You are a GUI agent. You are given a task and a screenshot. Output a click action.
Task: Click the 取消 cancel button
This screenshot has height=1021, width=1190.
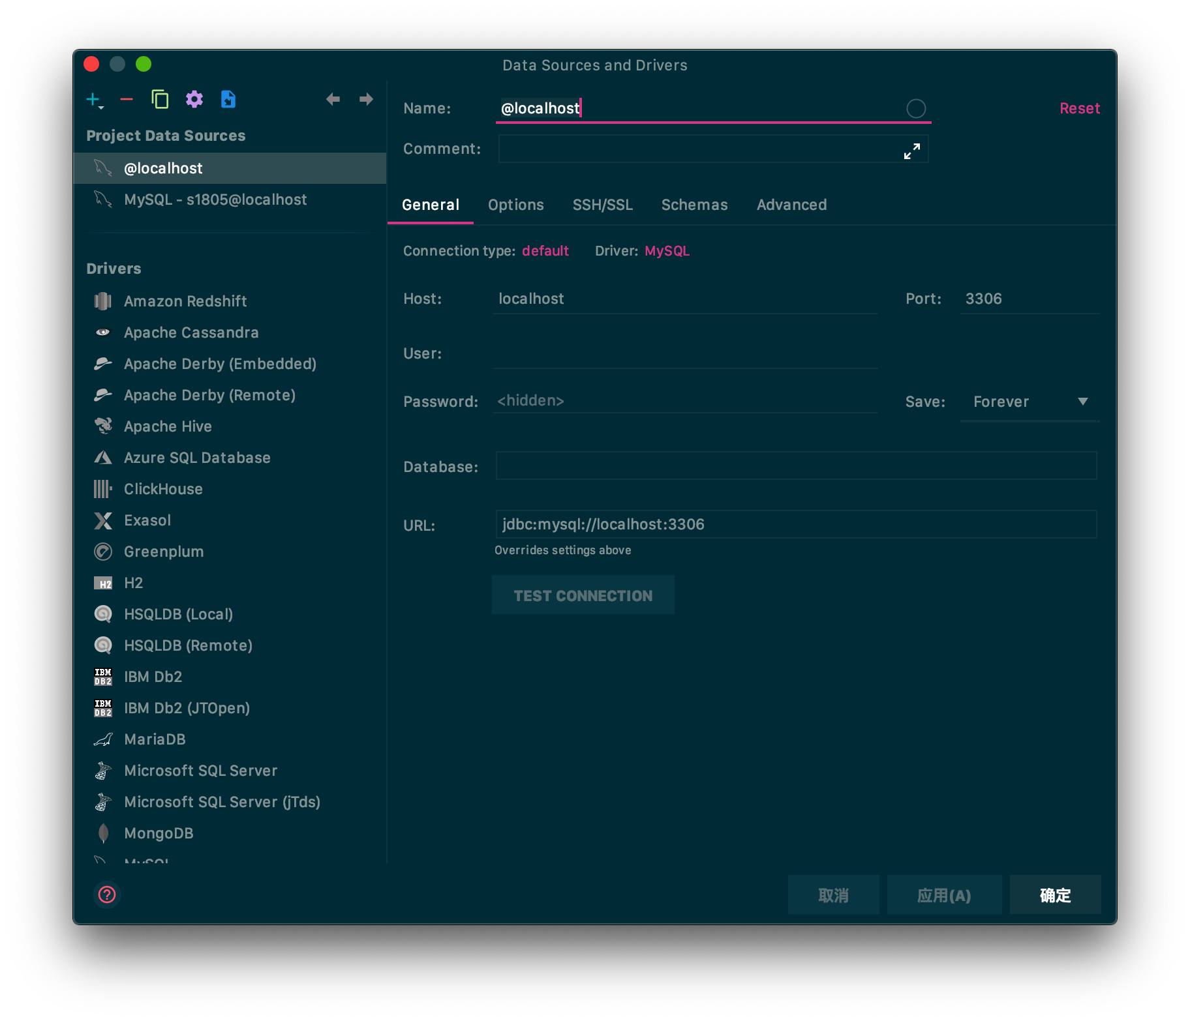click(834, 895)
